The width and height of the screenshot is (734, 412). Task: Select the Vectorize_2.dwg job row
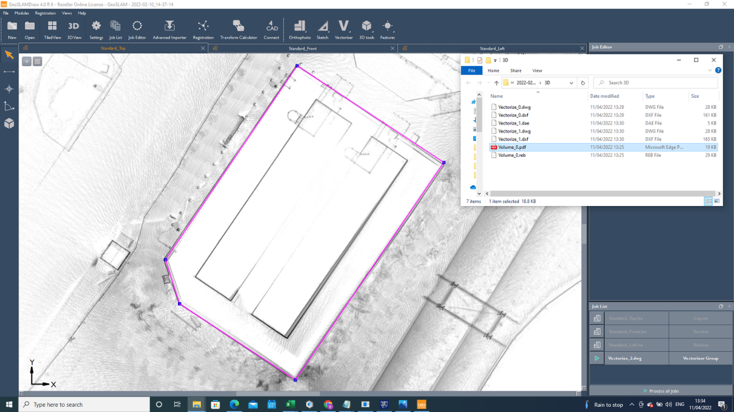click(661, 358)
